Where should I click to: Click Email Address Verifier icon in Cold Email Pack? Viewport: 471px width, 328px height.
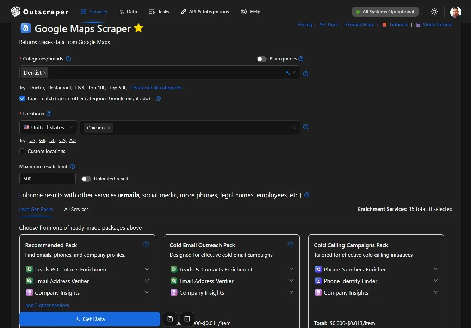(x=174, y=281)
